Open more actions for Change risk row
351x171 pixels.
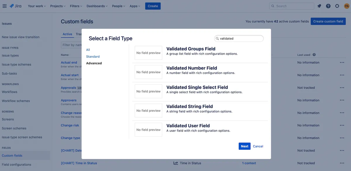[342, 125]
